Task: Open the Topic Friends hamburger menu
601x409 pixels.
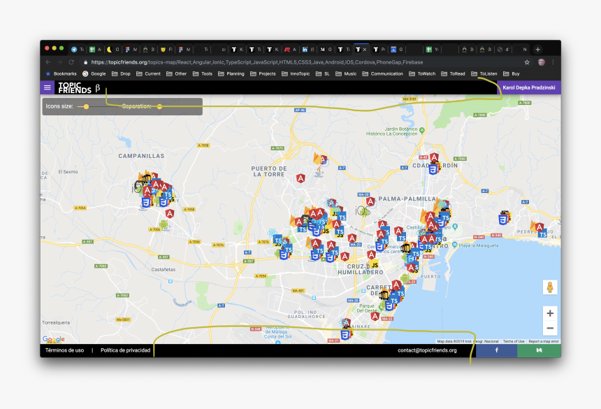Action: 47,87
